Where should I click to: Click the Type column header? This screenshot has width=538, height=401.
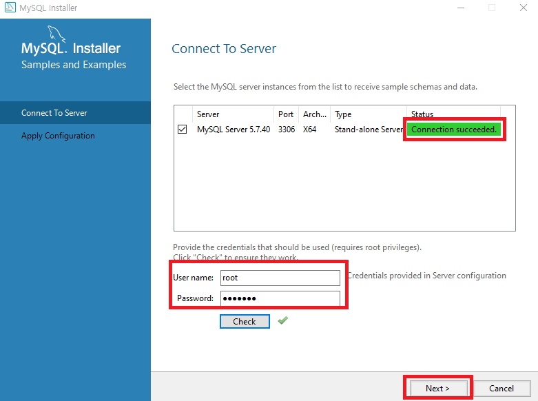coord(369,114)
